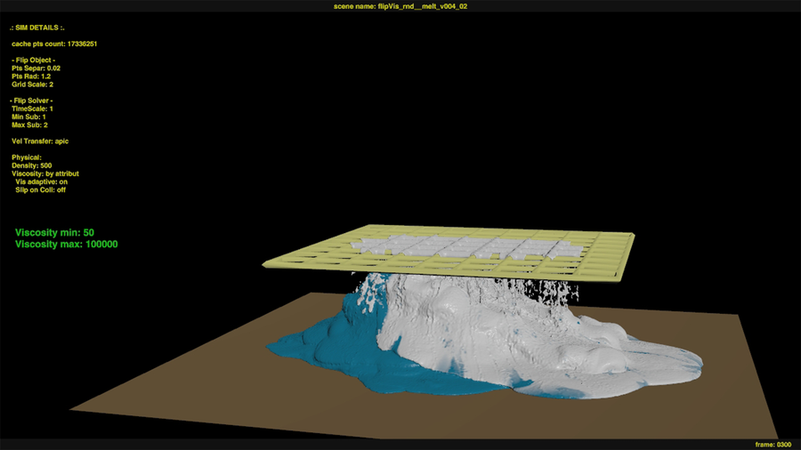Select 'Vel Transfer: apic' line

point(40,141)
